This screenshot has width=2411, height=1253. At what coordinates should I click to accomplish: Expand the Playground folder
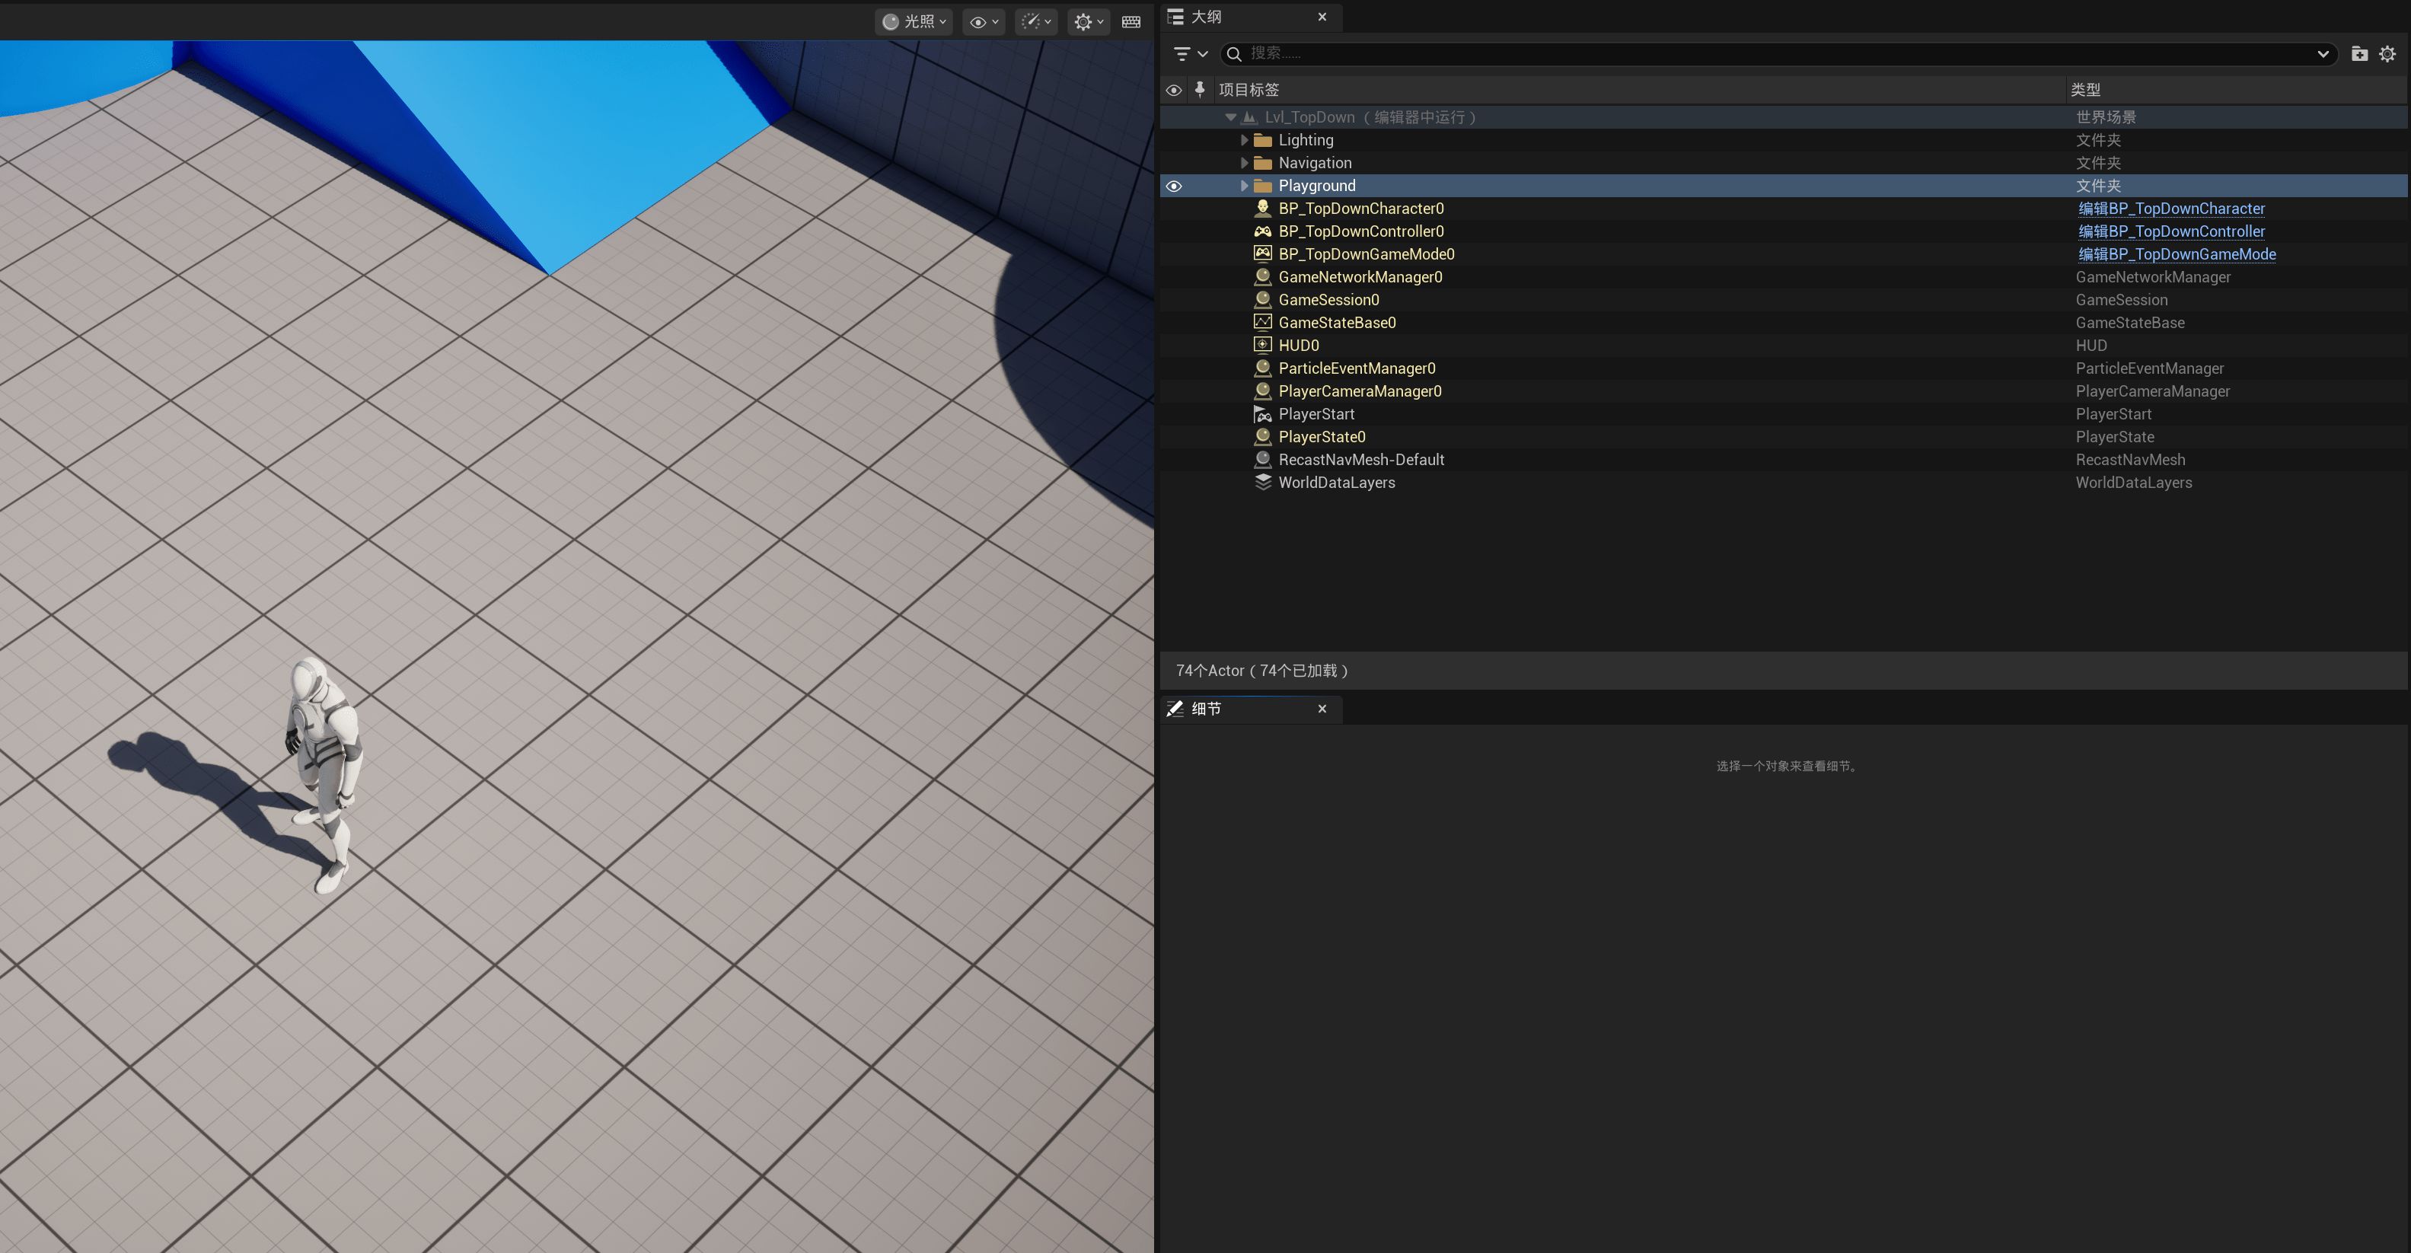(1244, 187)
